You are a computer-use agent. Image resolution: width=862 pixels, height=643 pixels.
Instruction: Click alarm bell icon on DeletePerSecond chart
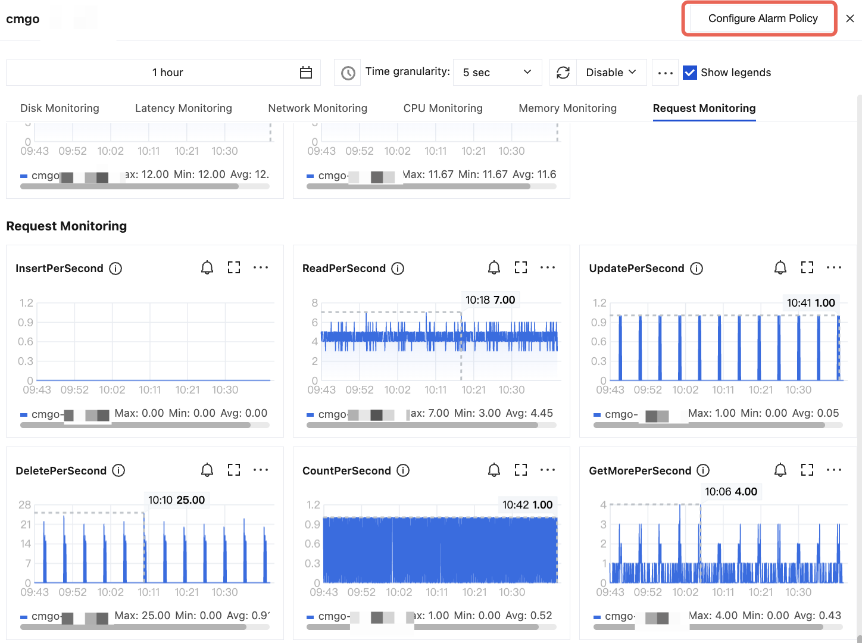click(x=207, y=470)
